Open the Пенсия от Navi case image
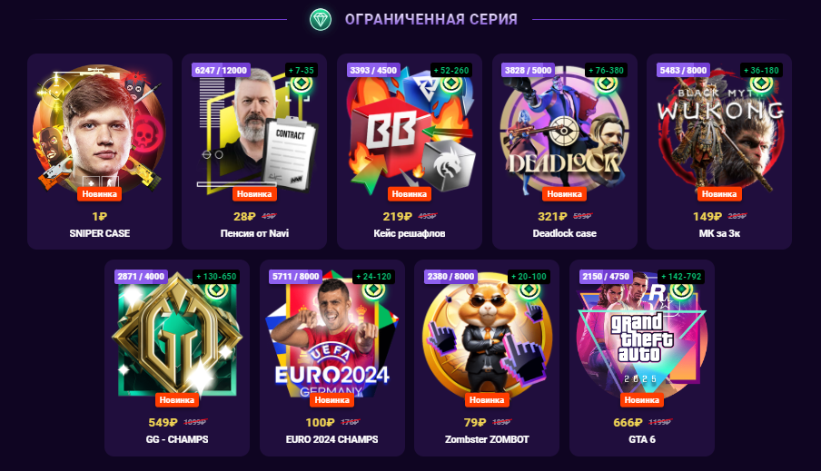The height and width of the screenshot is (471, 821). 254,130
